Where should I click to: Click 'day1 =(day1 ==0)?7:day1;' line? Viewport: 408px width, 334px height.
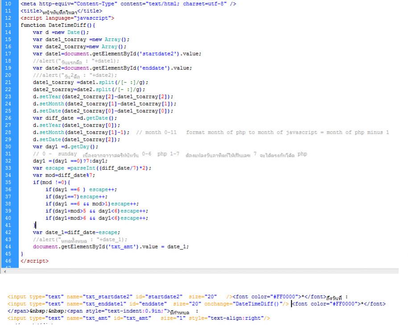[x=70, y=161]
